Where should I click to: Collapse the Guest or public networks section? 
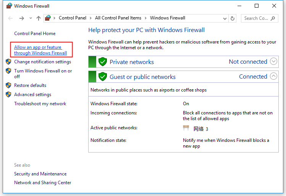click(x=274, y=76)
